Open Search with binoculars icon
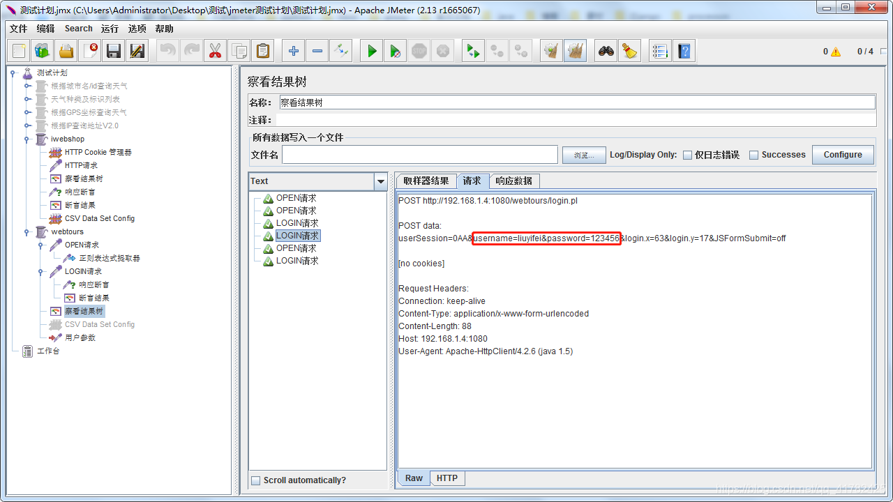893x502 pixels. (x=606, y=51)
